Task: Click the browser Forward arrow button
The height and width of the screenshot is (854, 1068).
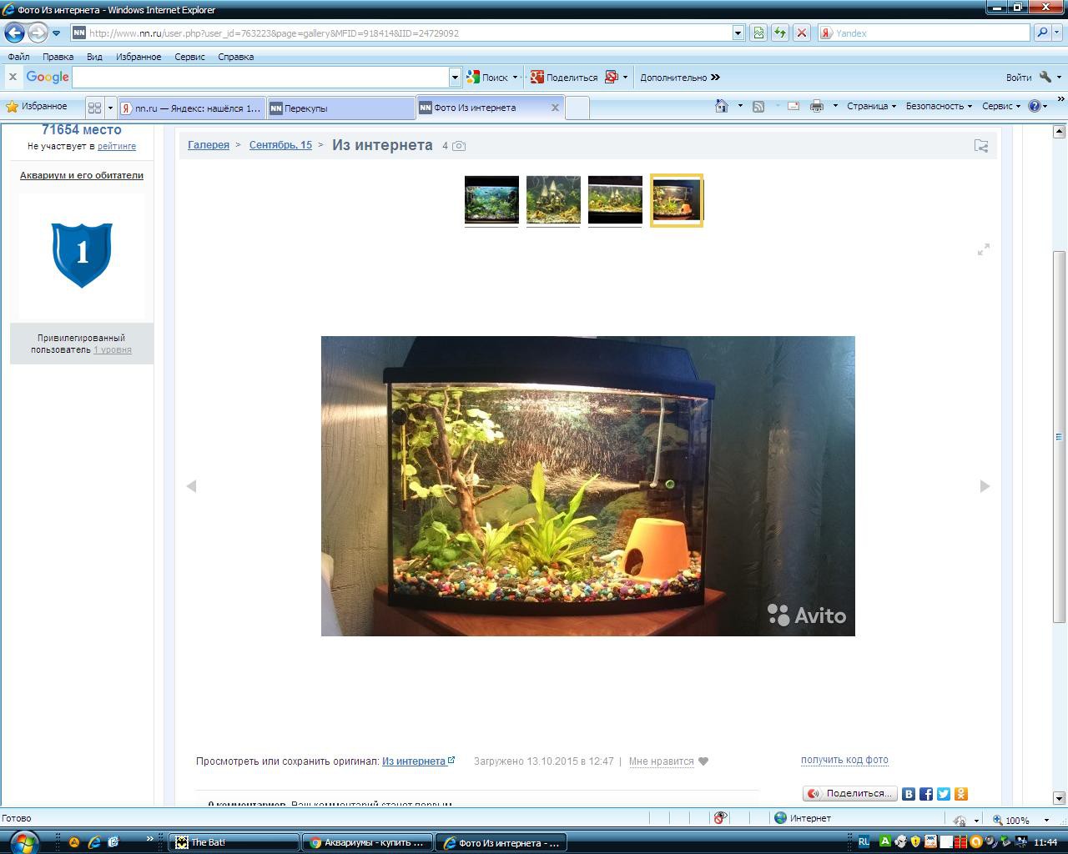Action: [38, 33]
